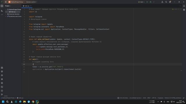
Task: Open more run actions menu
Action: [x=154, y=2]
